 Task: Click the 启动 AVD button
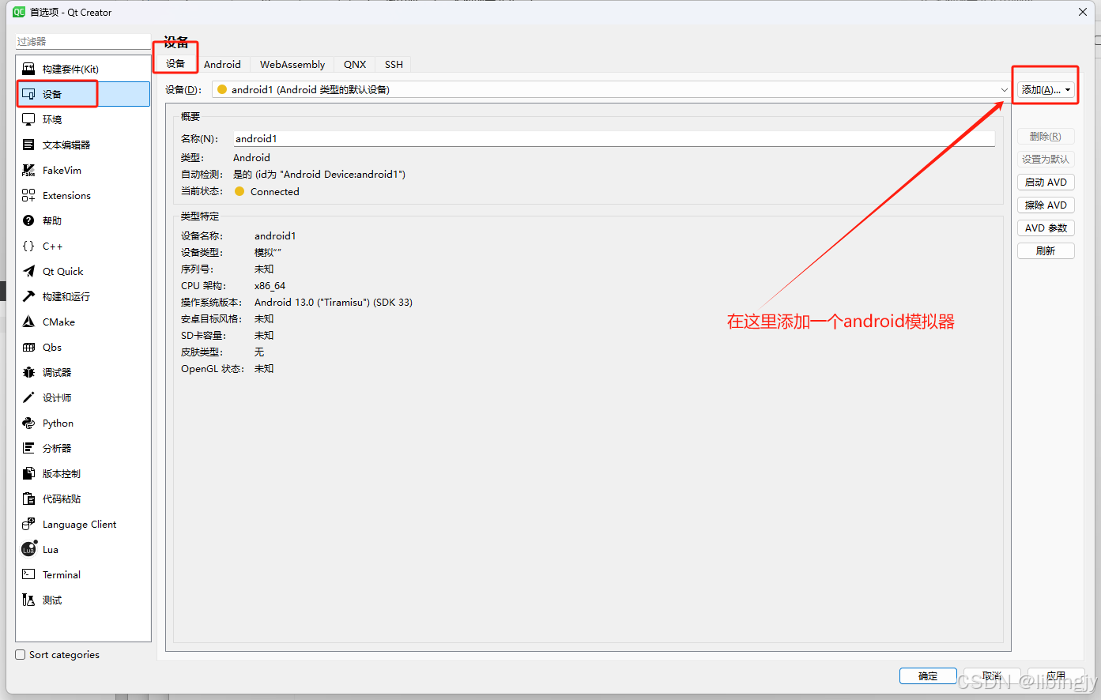(1046, 182)
